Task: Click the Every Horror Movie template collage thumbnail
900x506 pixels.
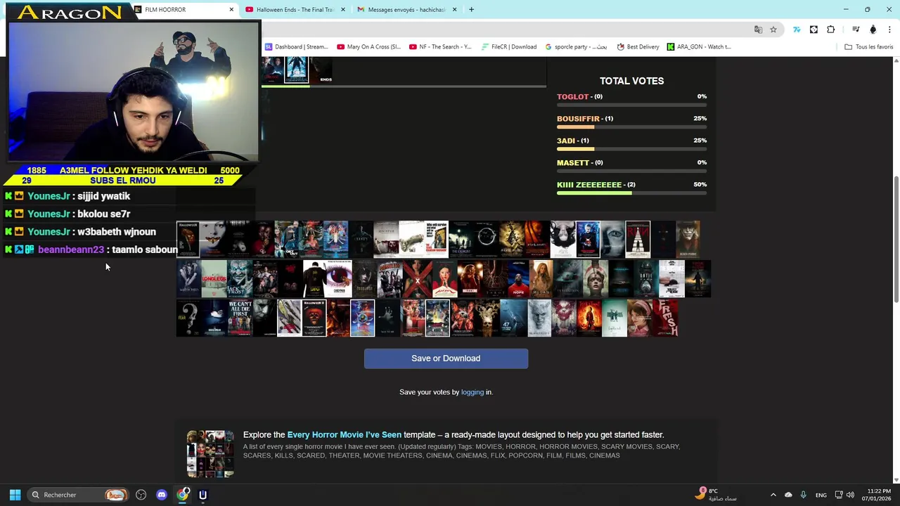Action: tap(210, 453)
